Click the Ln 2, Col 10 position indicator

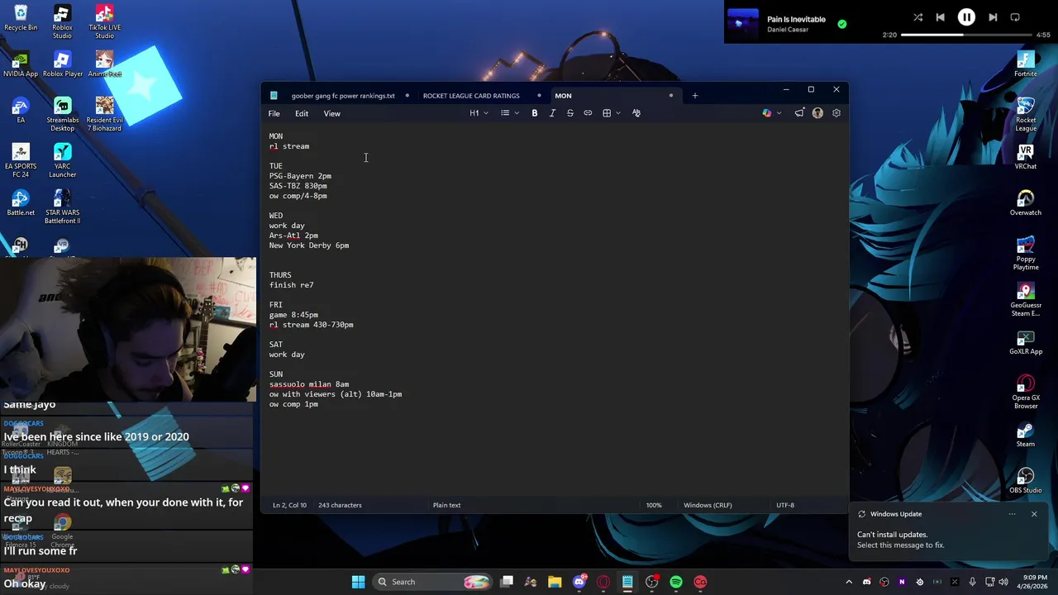289,505
